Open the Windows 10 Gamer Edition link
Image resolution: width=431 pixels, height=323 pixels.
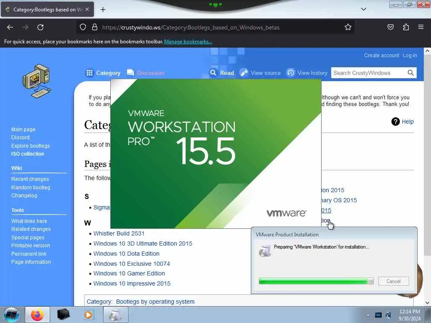pyautogui.click(x=129, y=273)
